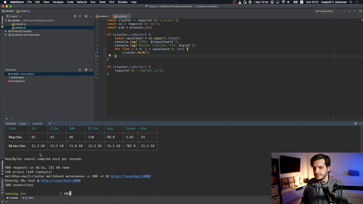Viewport: 363px width, 204px height.
Task: Switch to Local terminal tab
Action: click(22, 124)
